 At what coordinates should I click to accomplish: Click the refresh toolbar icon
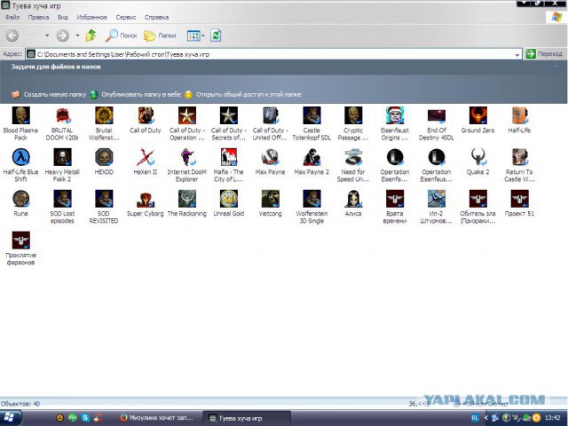216,35
